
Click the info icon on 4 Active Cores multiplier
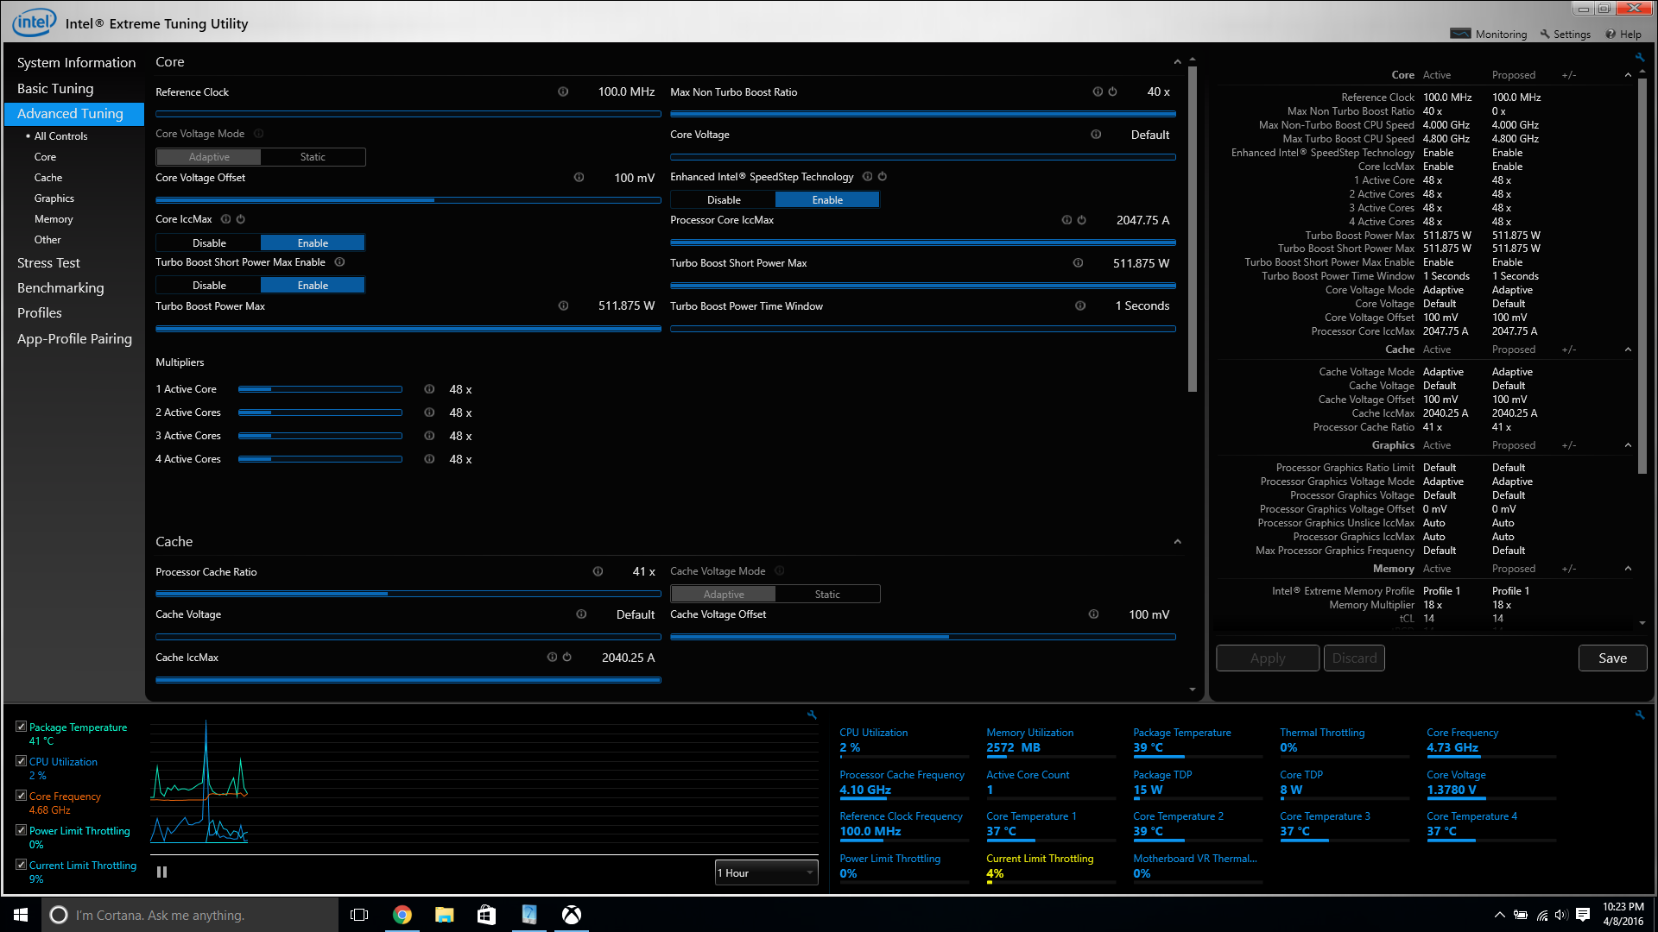(429, 459)
